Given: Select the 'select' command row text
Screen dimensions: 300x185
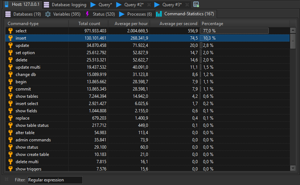Looking at the screenshot, I should pos(21,31).
